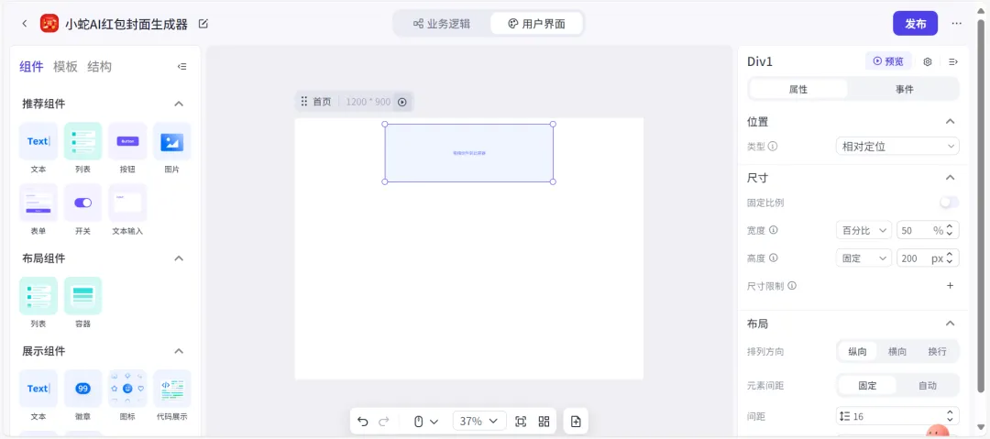
Task: Click the 发布 publish button
Action: [x=916, y=24]
